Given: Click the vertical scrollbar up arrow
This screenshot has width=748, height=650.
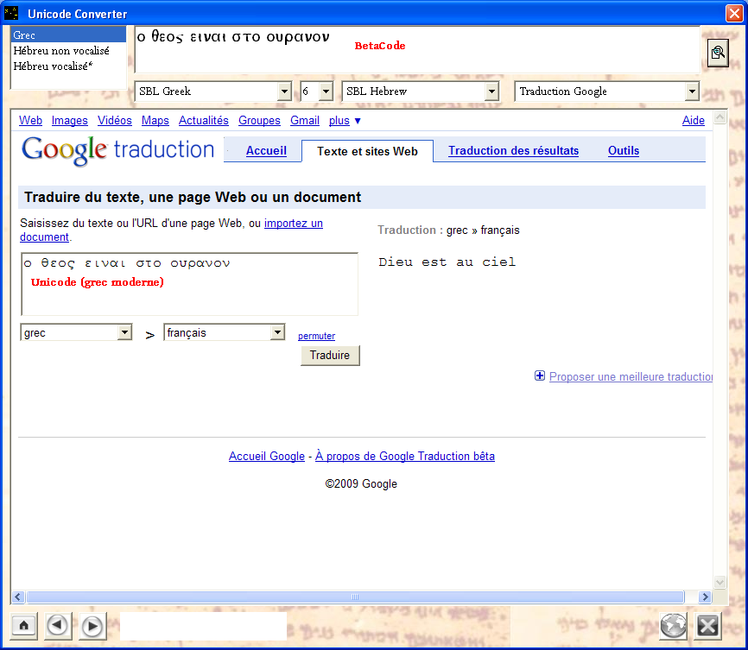Looking at the screenshot, I should tap(719, 117).
